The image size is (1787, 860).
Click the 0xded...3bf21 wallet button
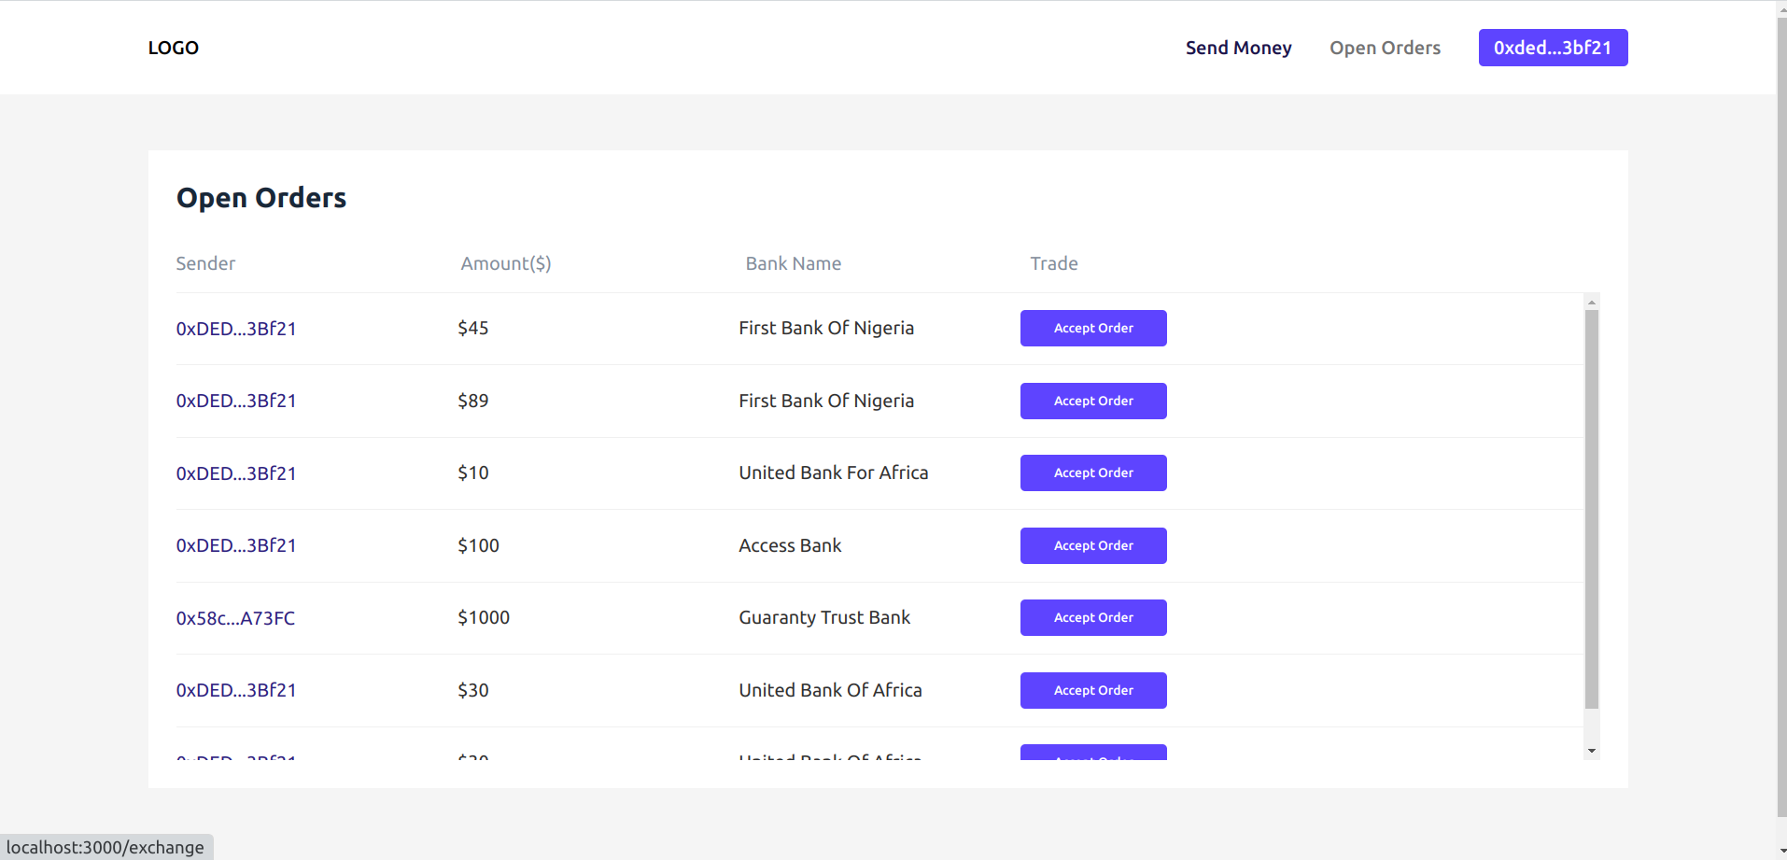point(1553,48)
